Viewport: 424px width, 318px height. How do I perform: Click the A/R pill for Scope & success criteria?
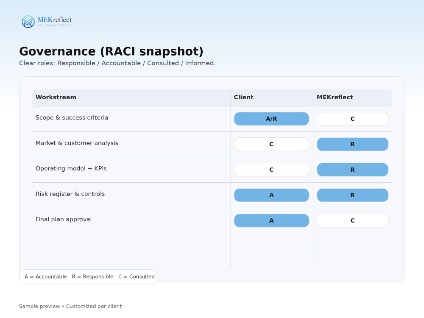point(271,119)
